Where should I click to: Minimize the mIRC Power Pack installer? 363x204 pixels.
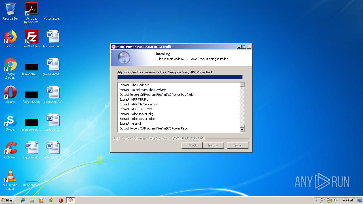point(239,47)
